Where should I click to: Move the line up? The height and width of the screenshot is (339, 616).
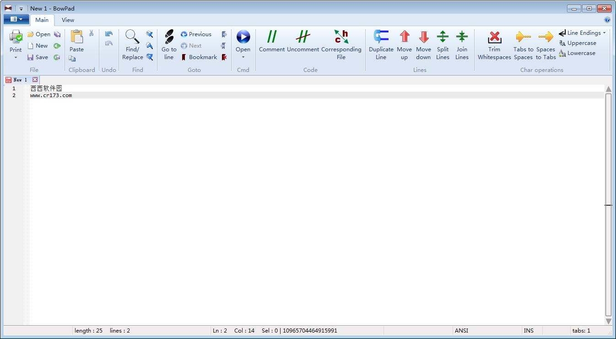(404, 37)
